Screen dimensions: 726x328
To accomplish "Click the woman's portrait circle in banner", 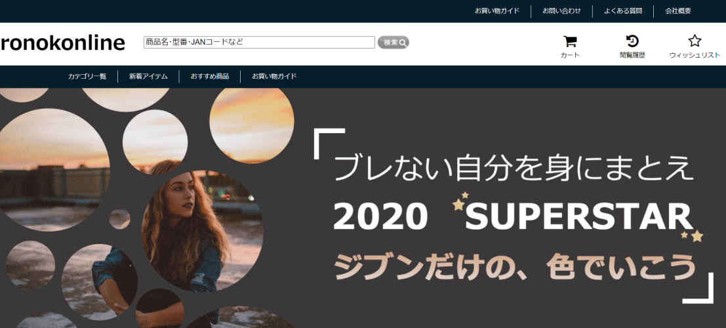I will click(203, 231).
